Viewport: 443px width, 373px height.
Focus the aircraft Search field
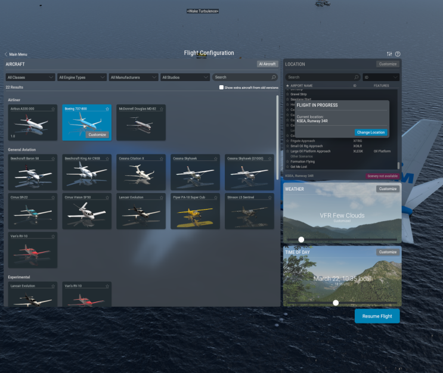[245, 77]
